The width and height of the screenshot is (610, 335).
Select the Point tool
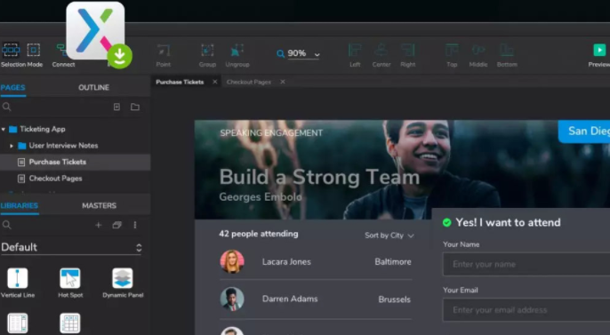tap(164, 55)
